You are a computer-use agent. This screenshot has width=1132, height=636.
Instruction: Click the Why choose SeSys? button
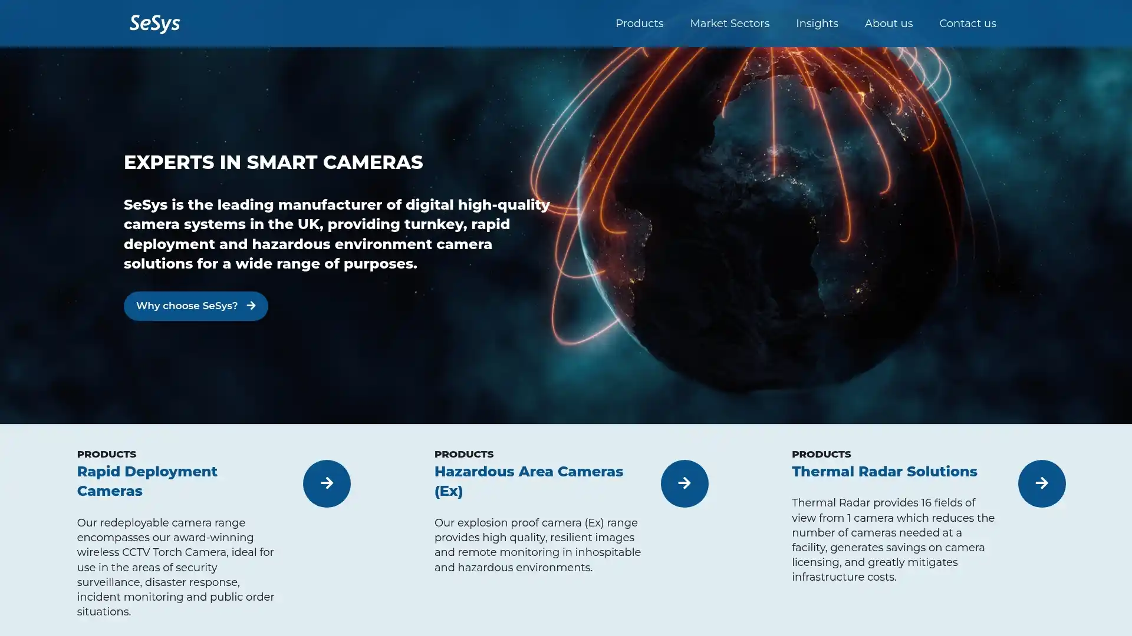coord(196,306)
